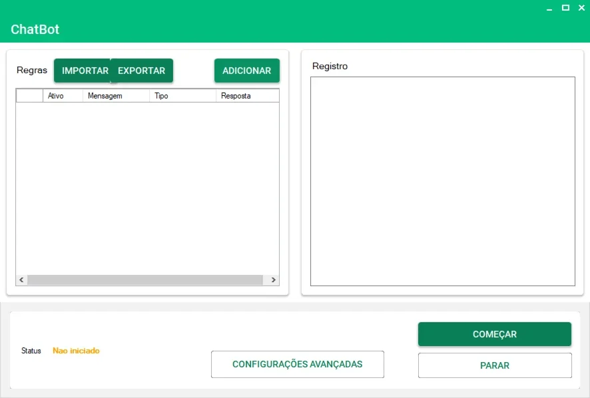
Task: Stop the bot with PARAR
Action: [494, 365]
